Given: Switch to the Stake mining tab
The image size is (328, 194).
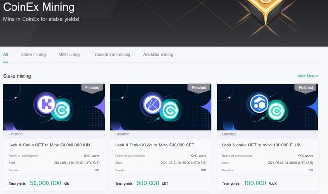Looking at the screenshot, I should click(x=33, y=54).
